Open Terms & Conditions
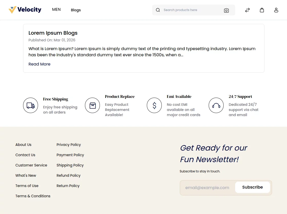 33,196
